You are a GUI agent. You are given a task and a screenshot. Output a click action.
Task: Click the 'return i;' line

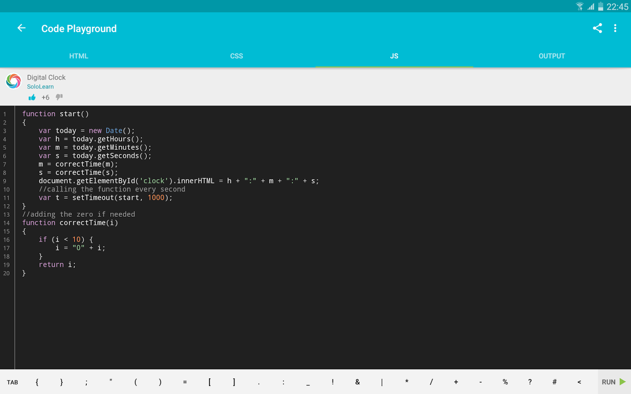pos(57,264)
